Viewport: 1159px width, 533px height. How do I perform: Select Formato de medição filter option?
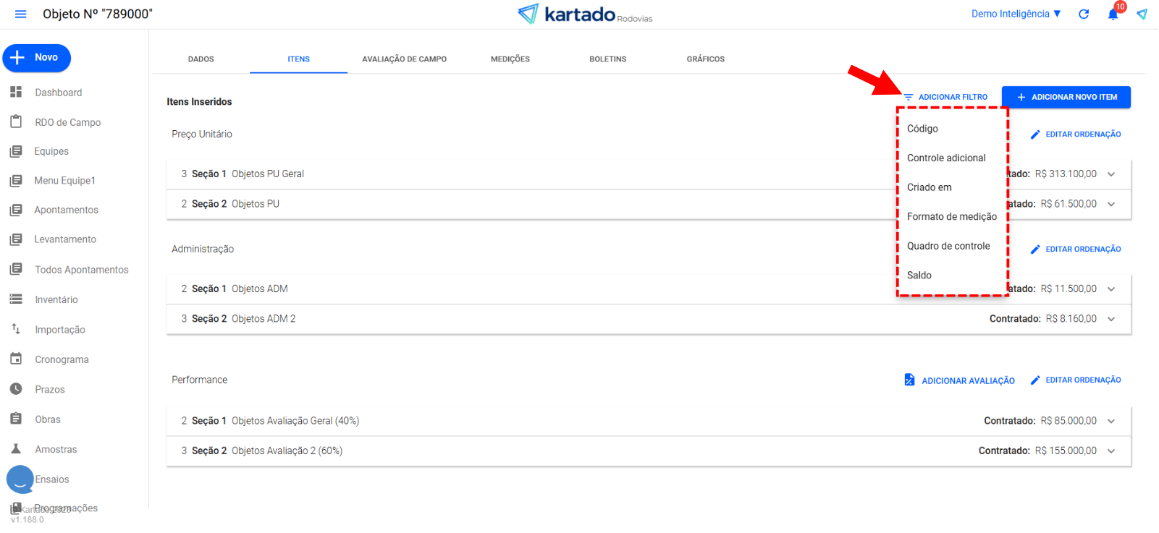tap(951, 217)
